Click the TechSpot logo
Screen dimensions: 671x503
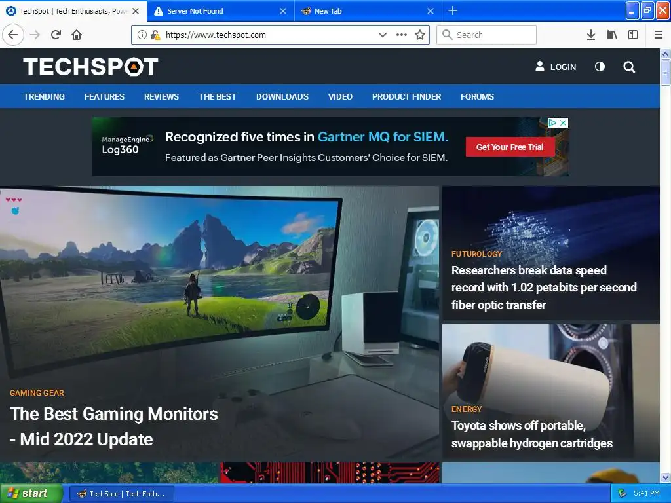tap(90, 67)
